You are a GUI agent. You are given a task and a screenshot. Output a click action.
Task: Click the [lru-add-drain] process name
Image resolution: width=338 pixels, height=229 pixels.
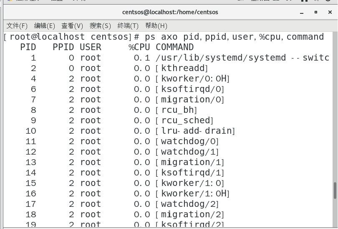pos(195,131)
